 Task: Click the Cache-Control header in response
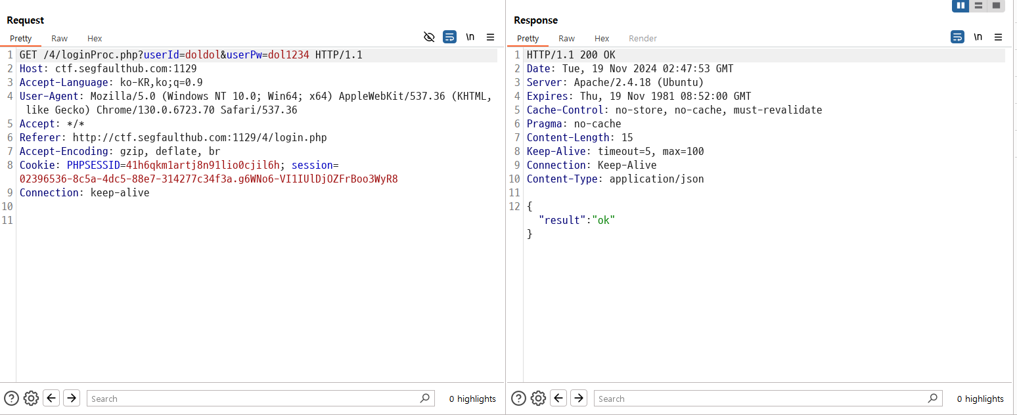675,110
